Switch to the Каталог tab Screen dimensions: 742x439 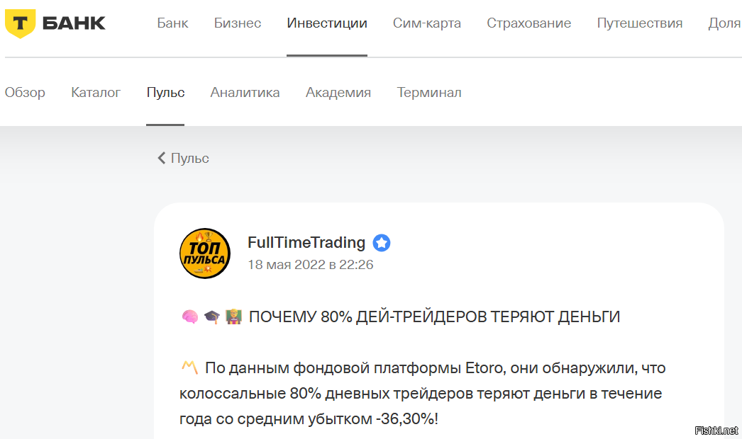pos(96,93)
